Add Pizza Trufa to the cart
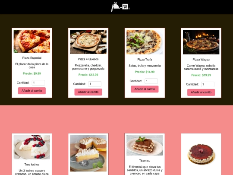Viewport: 233px width, 175px height. [x=145, y=89]
